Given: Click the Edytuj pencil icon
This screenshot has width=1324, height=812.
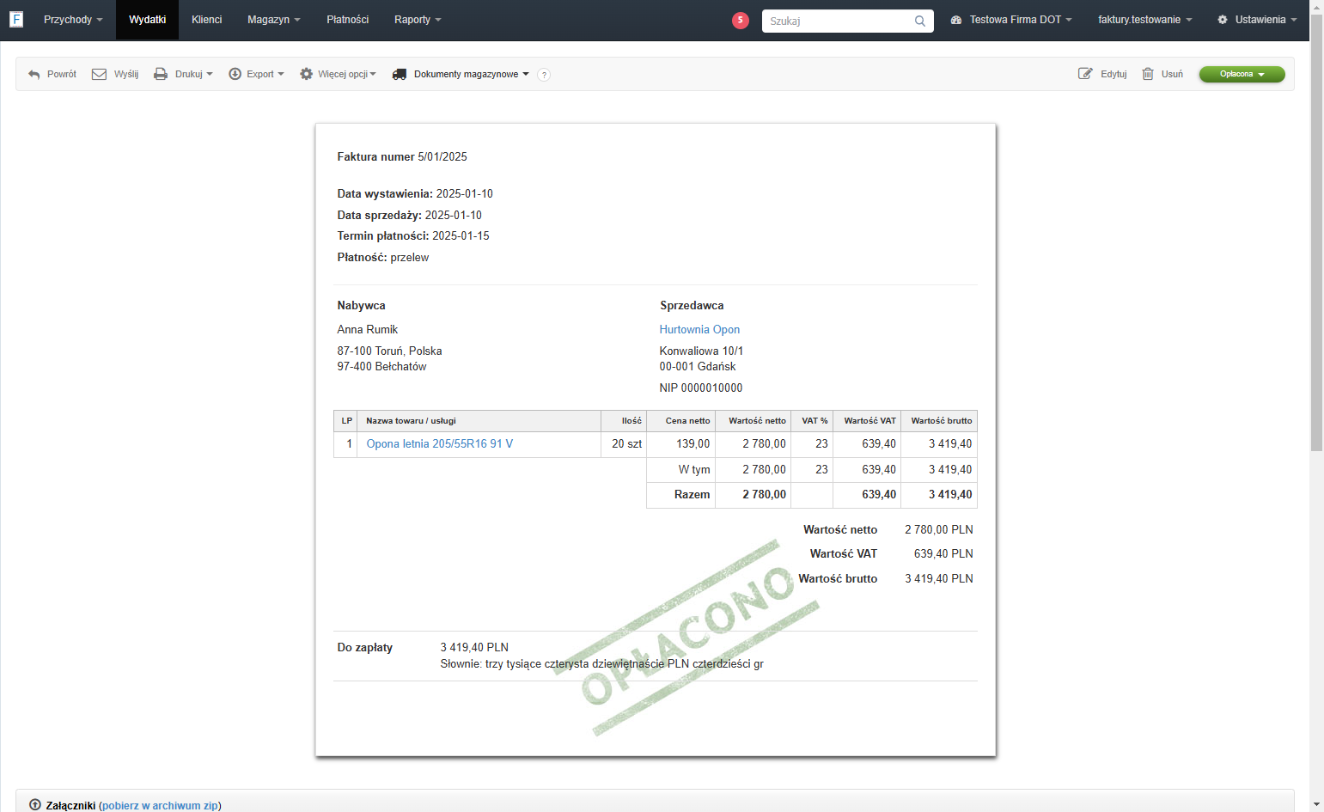Looking at the screenshot, I should click(1086, 74).
